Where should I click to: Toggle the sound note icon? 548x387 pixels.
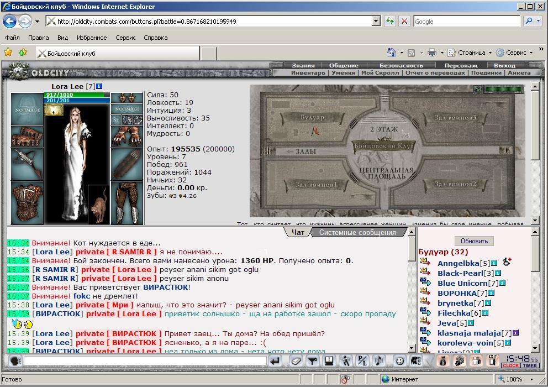(x=378, y=360)
